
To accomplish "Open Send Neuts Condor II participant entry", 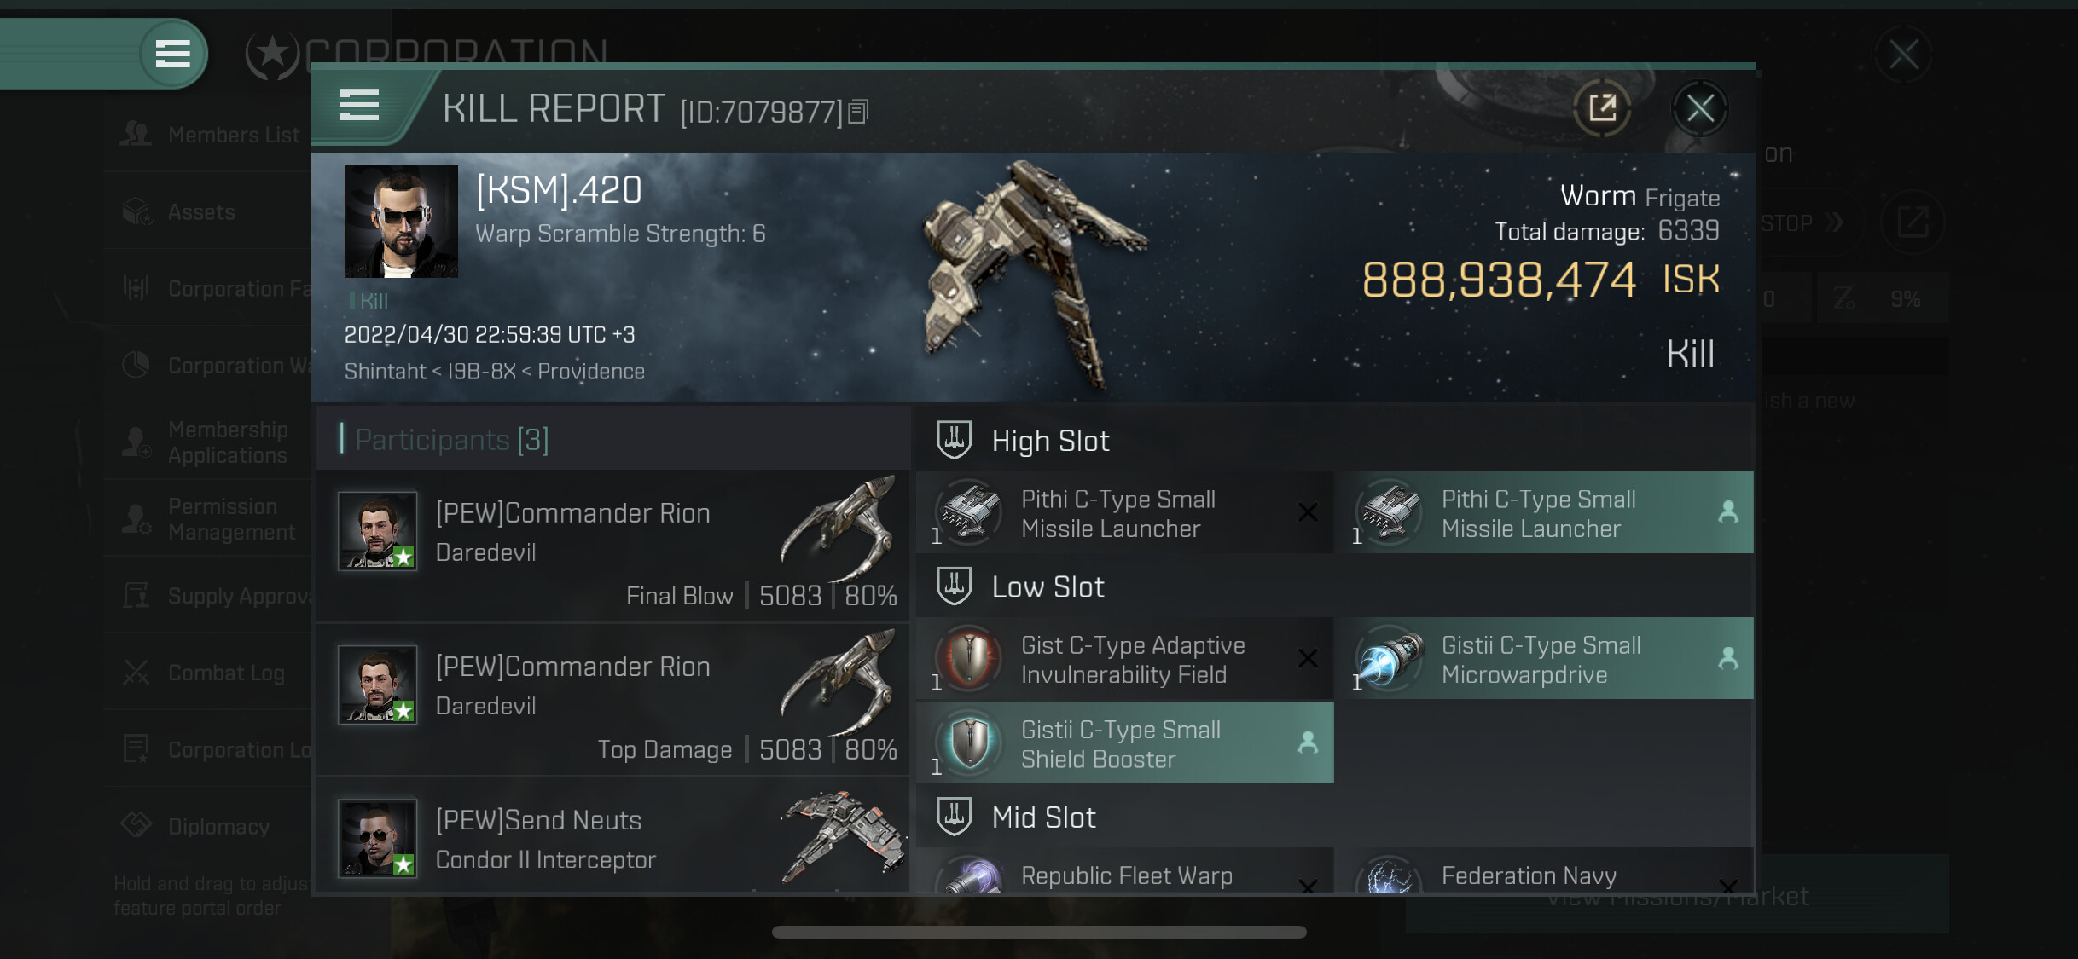I will tap(612, 835).
